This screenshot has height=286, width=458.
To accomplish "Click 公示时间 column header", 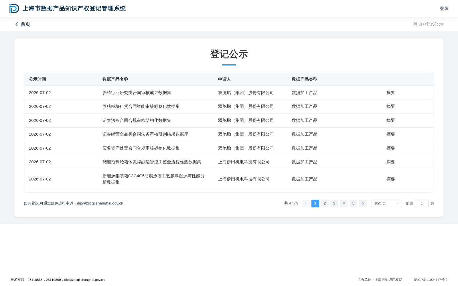I will pyautogui.click(x=37, y=79).
